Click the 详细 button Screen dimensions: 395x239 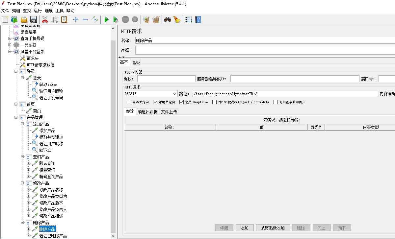click(x=224, y=228)
